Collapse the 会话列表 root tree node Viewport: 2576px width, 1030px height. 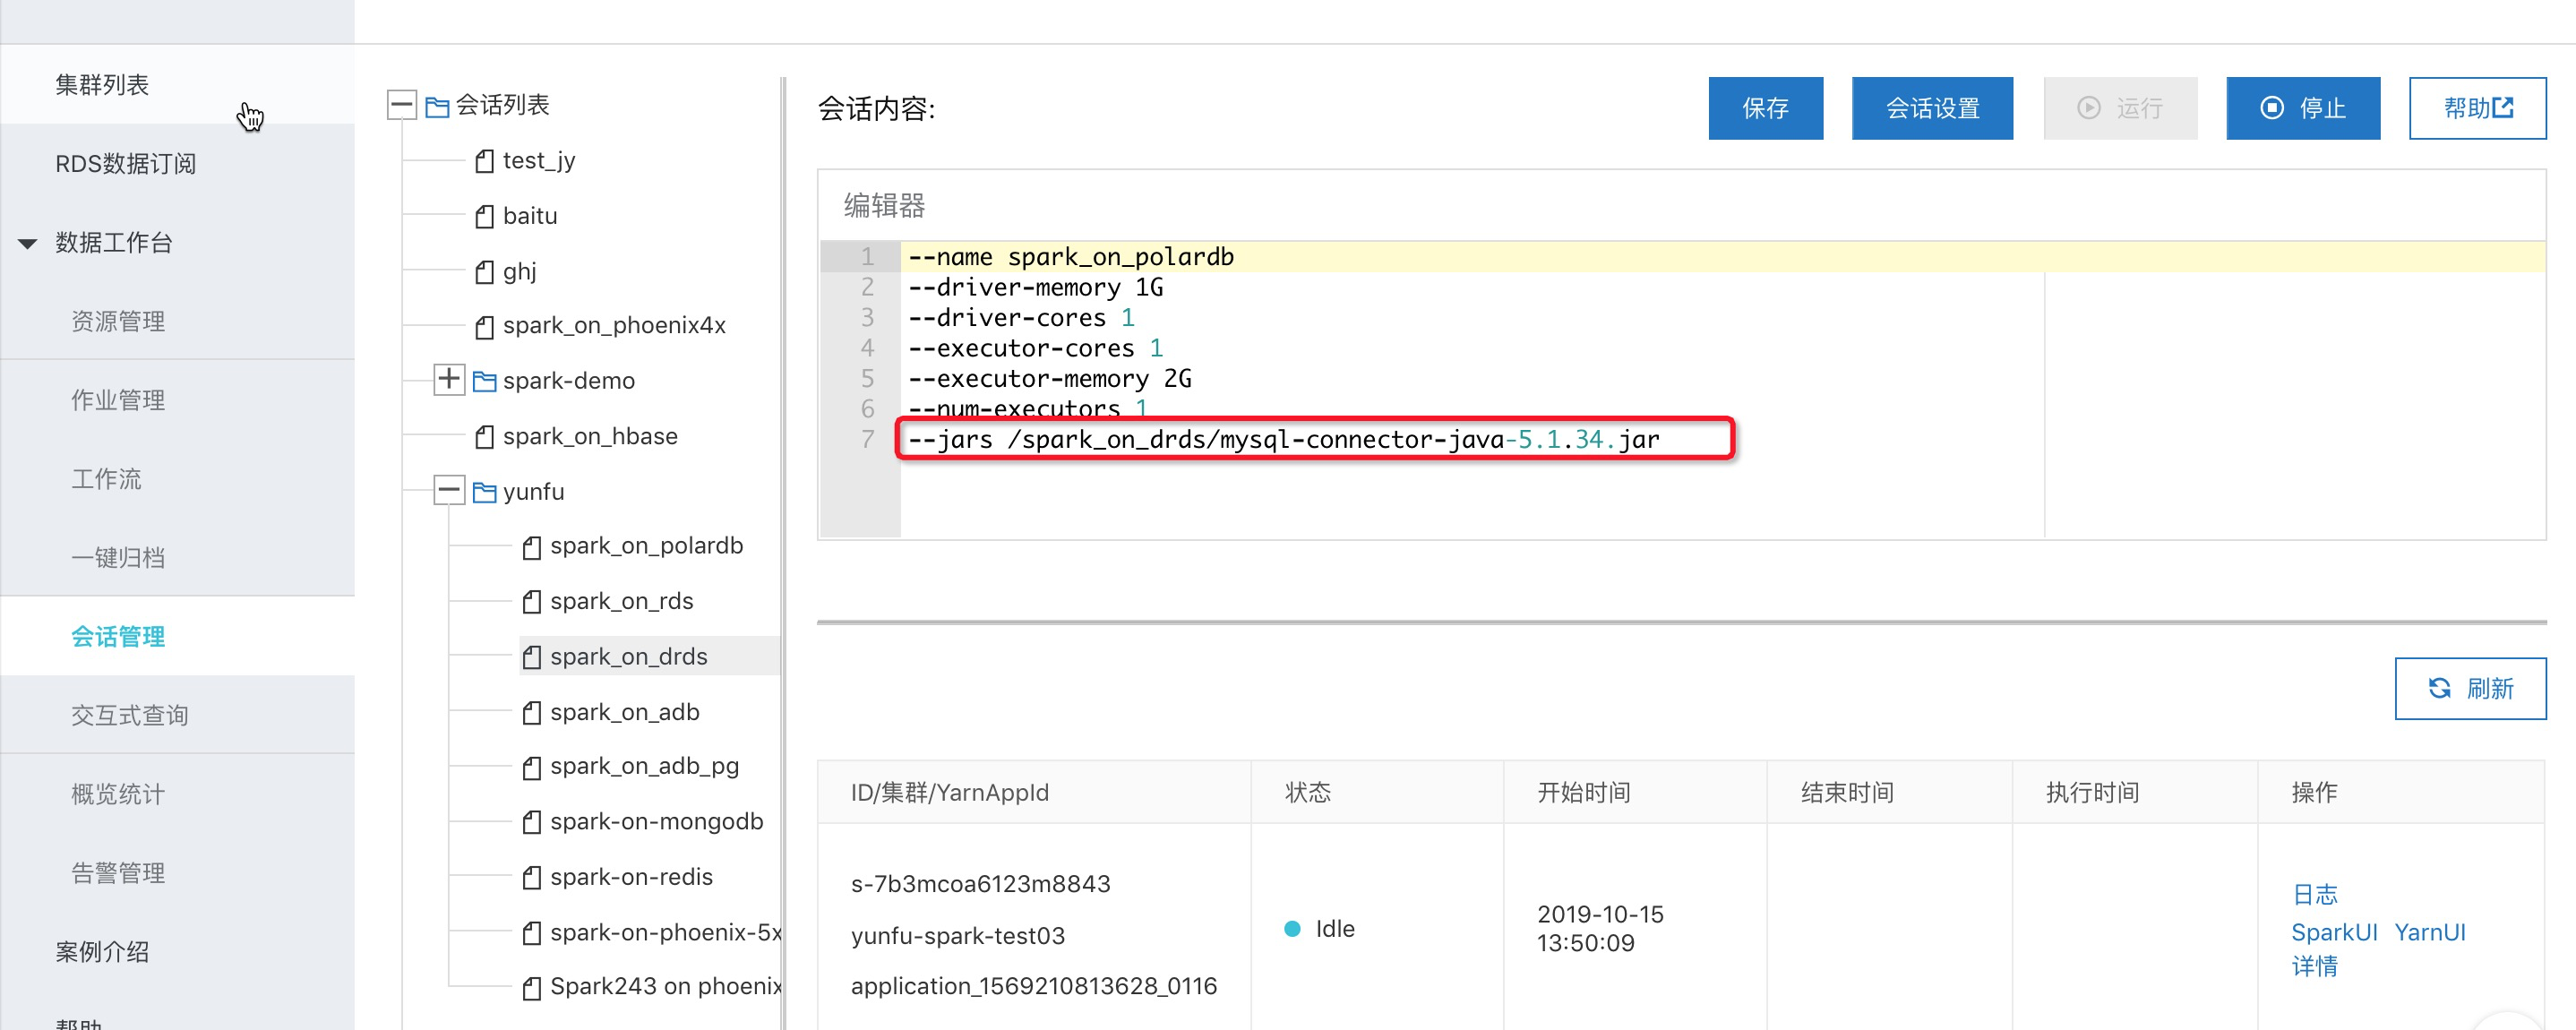402,104
